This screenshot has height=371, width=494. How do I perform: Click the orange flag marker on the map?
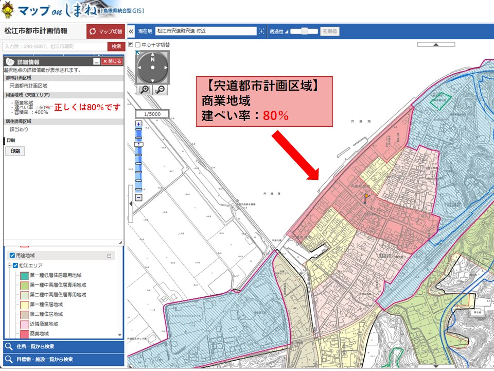367,198
